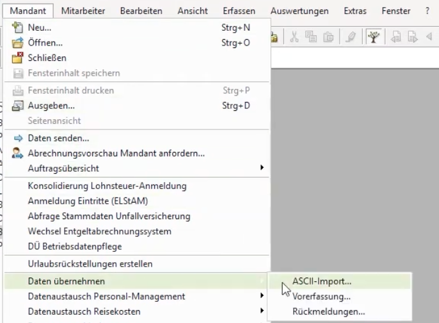Screen dimensions: 439x323
Task: Open the Auswertungen menu
Action: click(299, 11)
